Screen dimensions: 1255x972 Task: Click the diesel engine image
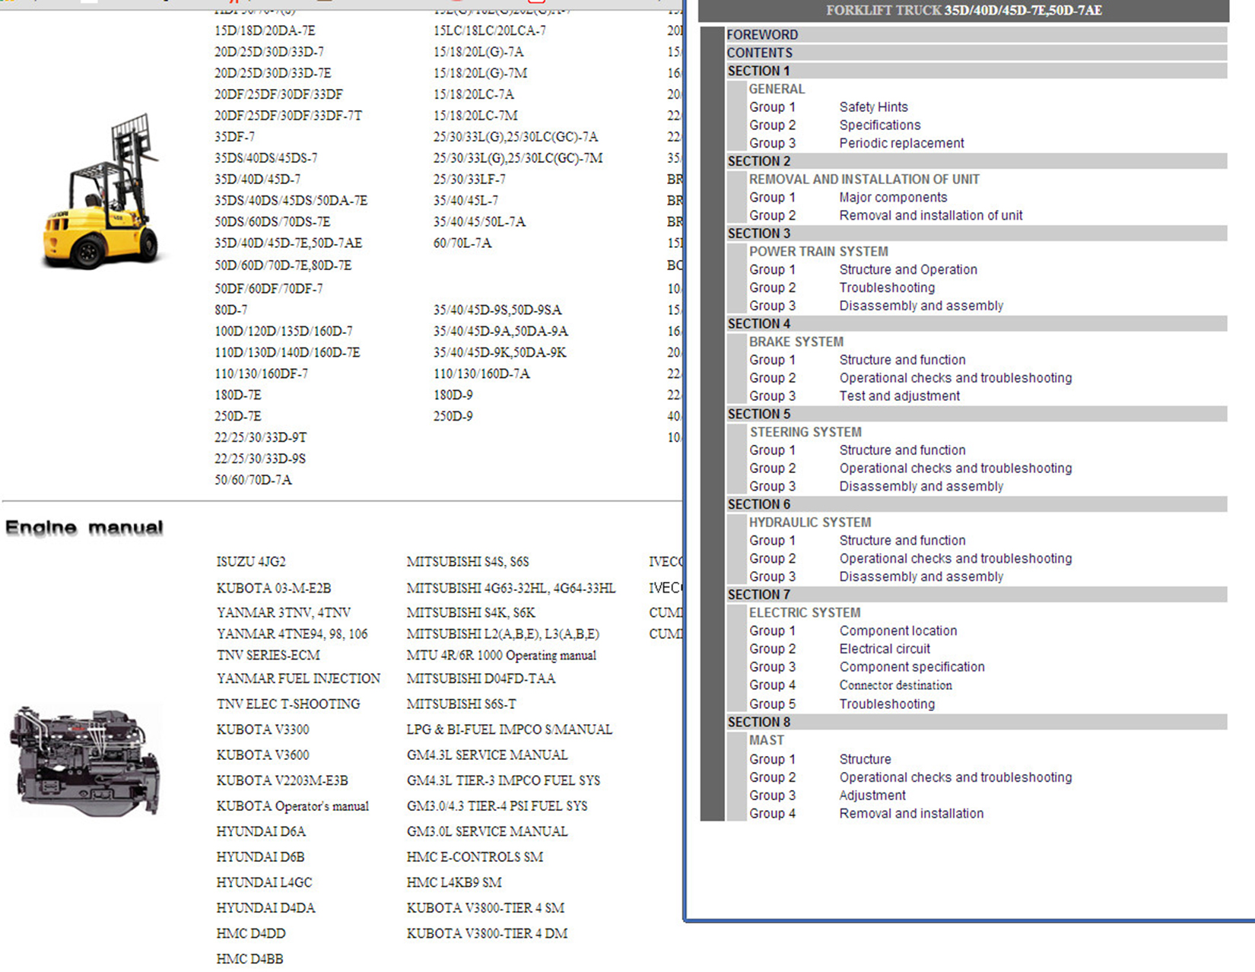(86, 761)
